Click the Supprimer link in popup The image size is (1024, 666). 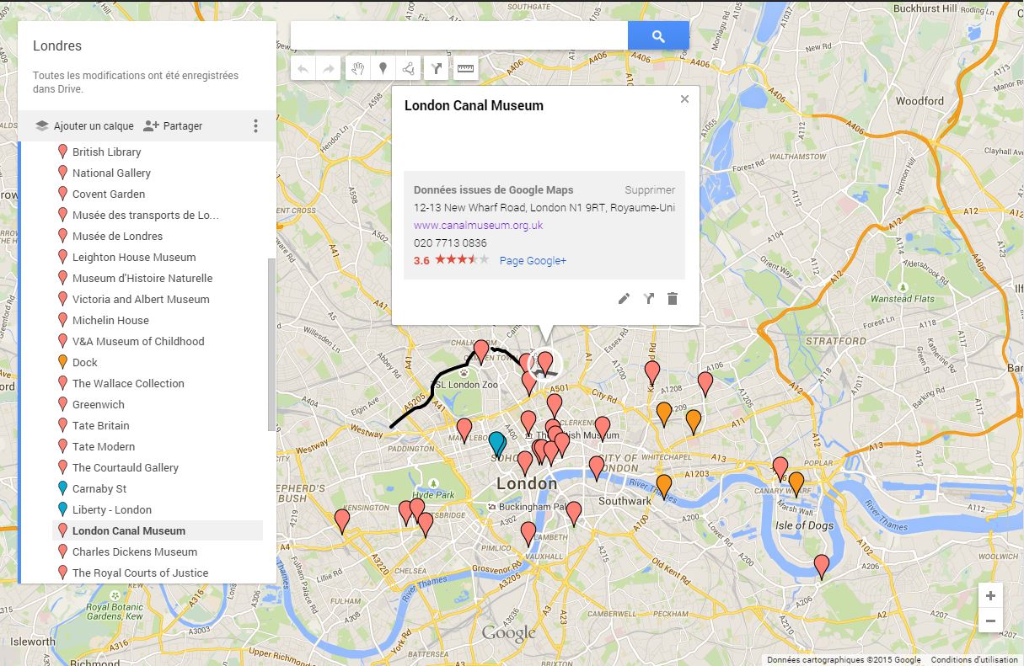pos(650,190)
